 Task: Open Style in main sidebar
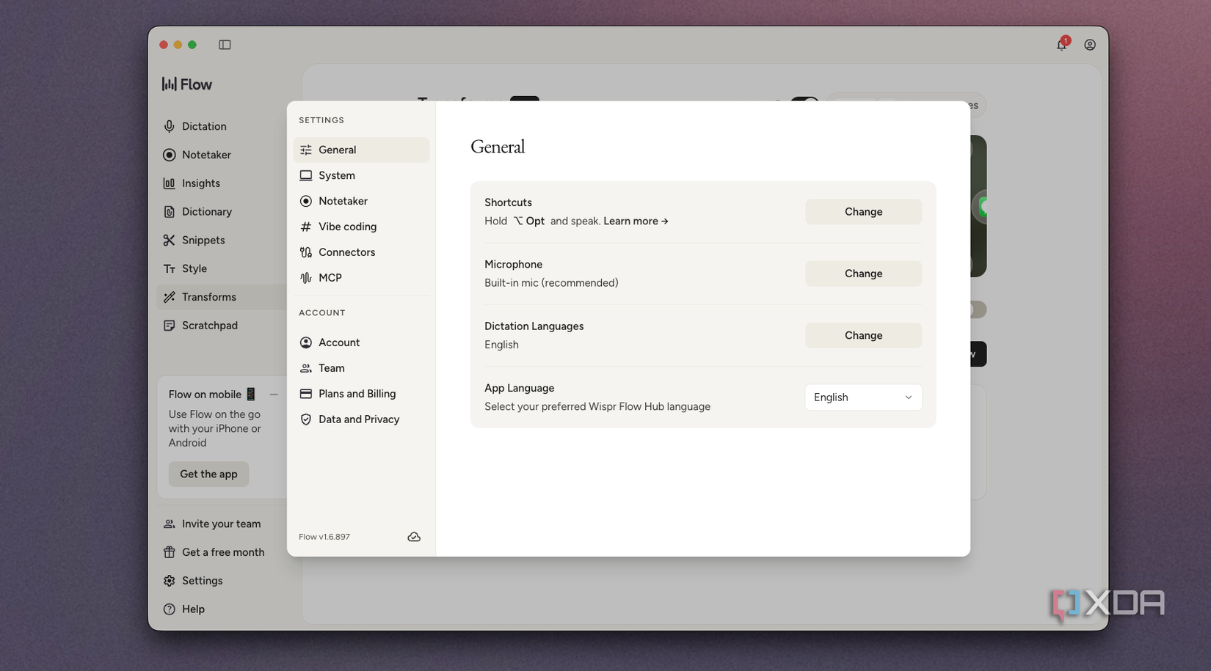221,268
